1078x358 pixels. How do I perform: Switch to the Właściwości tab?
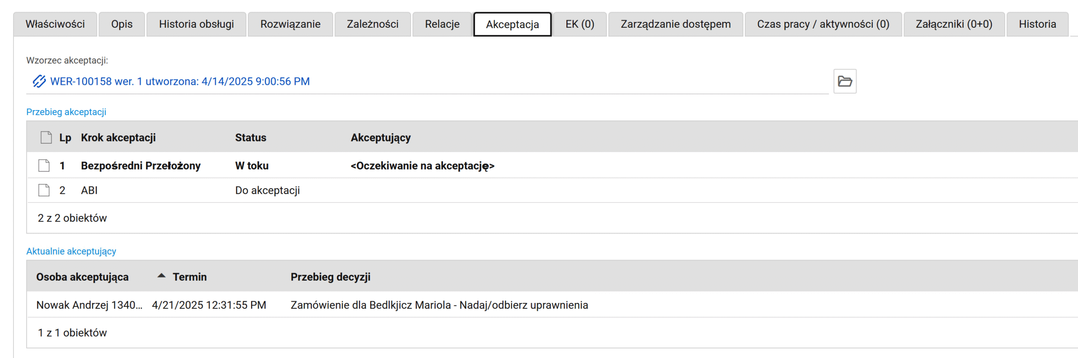(55, 24)
